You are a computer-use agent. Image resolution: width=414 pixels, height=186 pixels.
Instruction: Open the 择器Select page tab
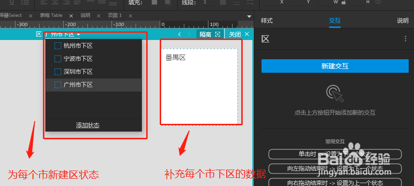(x=11, y=15)
